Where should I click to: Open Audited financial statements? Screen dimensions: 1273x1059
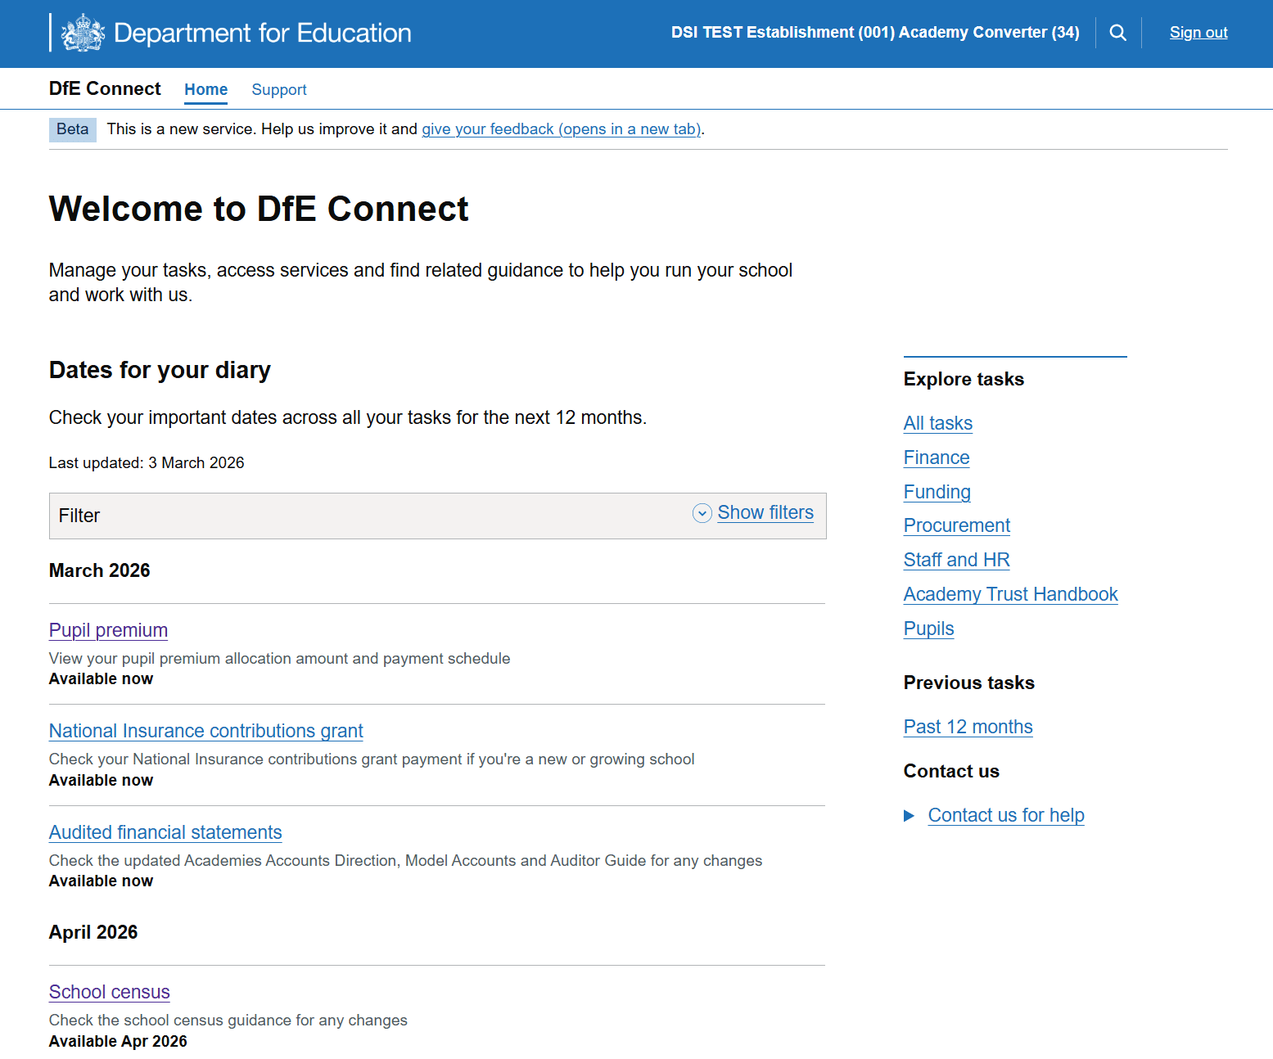[x=165, y=832]
